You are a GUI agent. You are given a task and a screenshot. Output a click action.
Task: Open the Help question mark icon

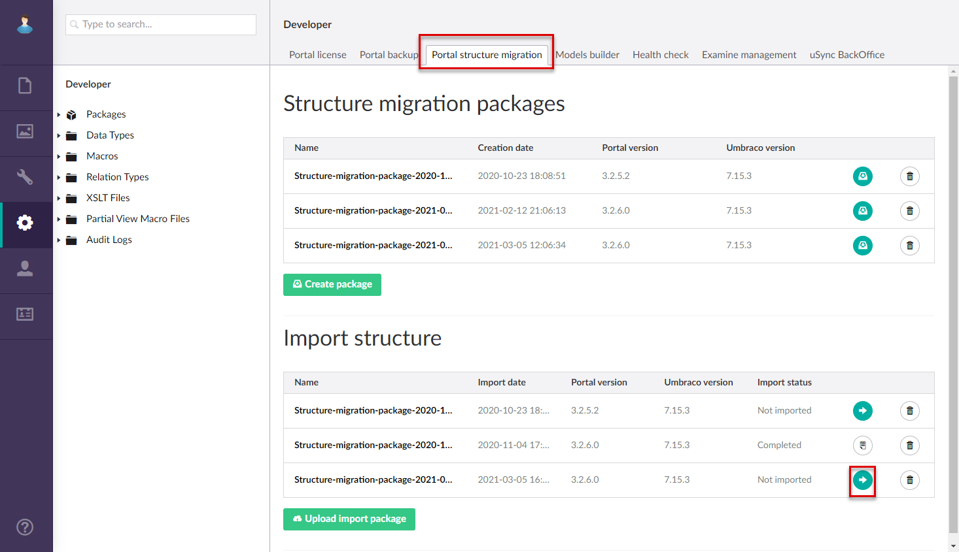[25, 527]
